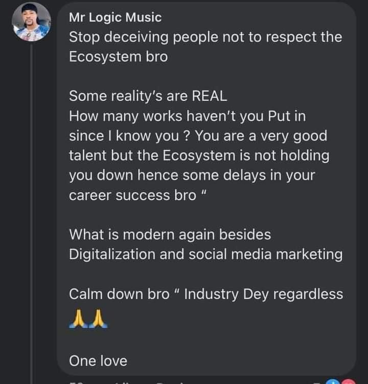368x384 pixels.
Task: Open the Mr Logic Music profile name
Action: [x=115, y=17]
